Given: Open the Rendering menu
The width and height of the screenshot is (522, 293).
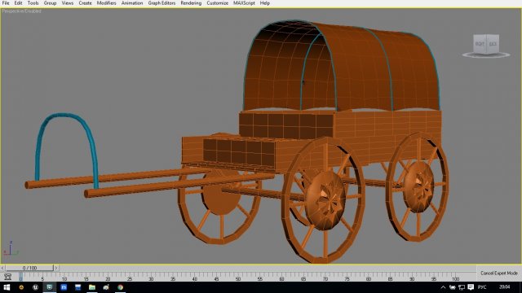Looking at the screenshot, I should pyautogui.click(x=191, y=3).
